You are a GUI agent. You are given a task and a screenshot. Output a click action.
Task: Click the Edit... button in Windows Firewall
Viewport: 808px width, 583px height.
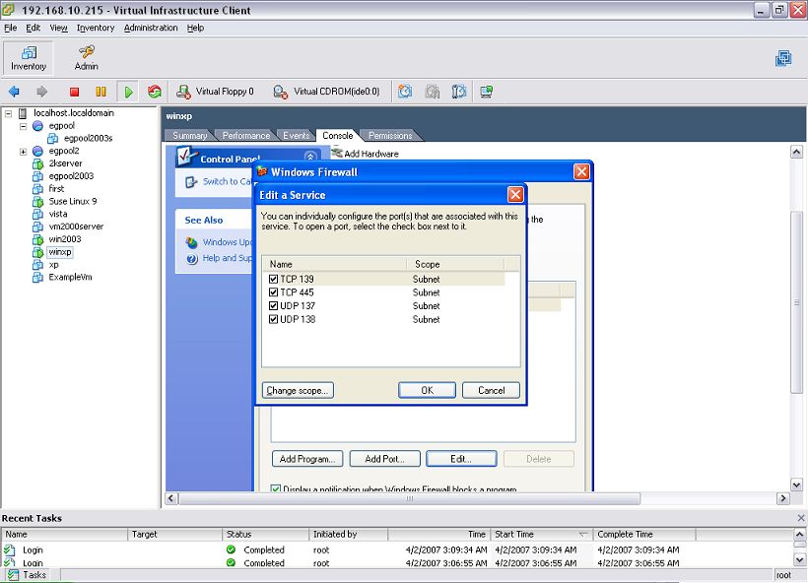461,459
